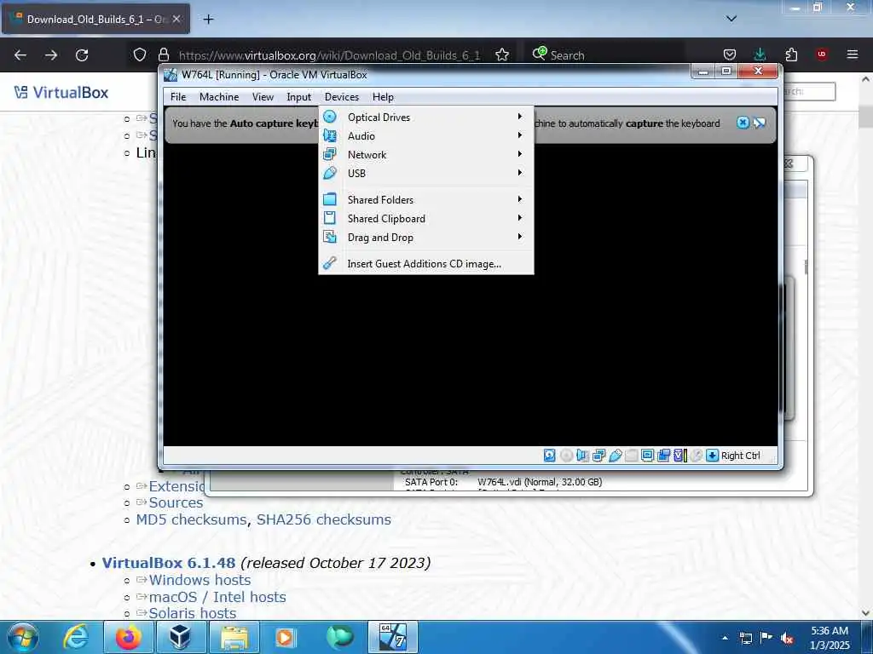Click the virtualbox.org URL in address bar
The image size is (873, 654).
pos(330,55)
